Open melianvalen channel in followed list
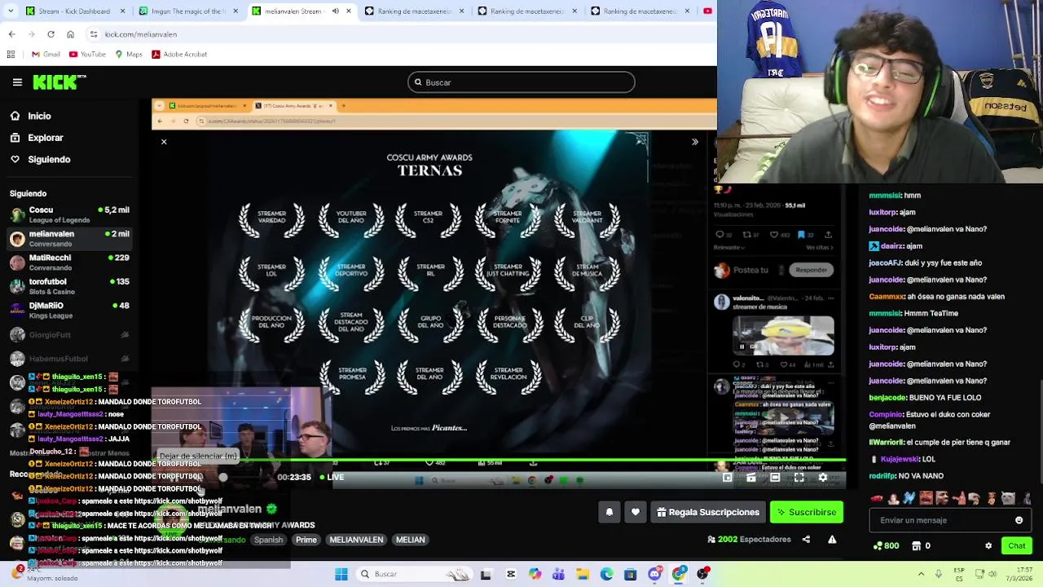1043x587 pixels. point(69,238)
